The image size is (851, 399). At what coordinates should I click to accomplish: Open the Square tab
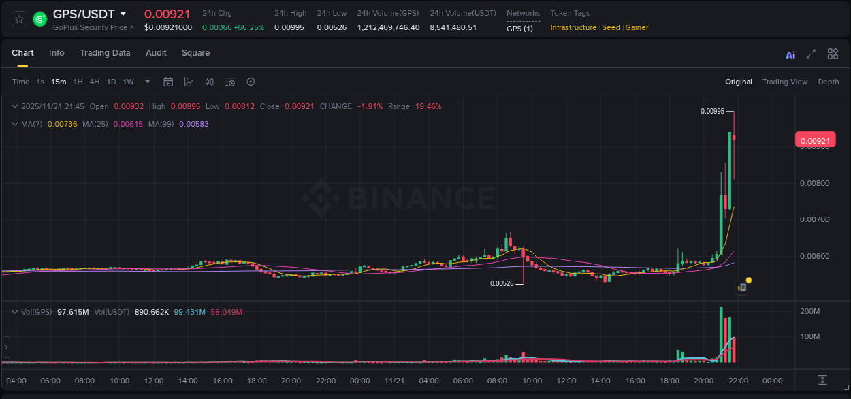(195, 53)
